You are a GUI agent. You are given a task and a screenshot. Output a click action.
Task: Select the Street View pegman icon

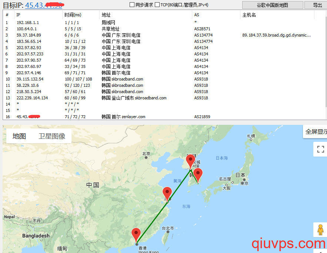pyautogui.click(x=320, y=230)
